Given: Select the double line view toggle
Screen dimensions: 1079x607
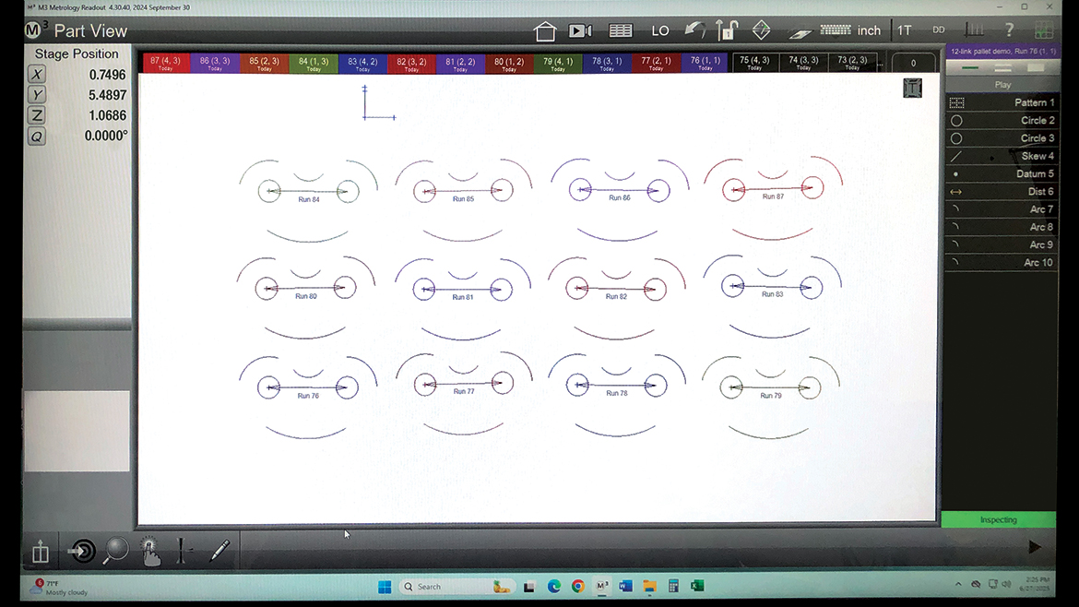Looking at the screenshot, I should [x=1002, y=68].
